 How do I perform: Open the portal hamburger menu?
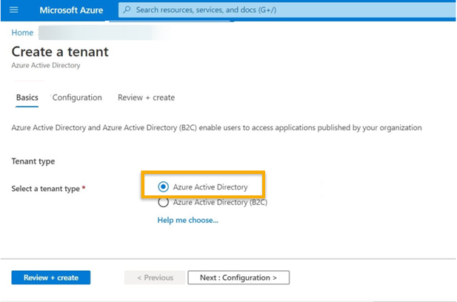[13, 10]
